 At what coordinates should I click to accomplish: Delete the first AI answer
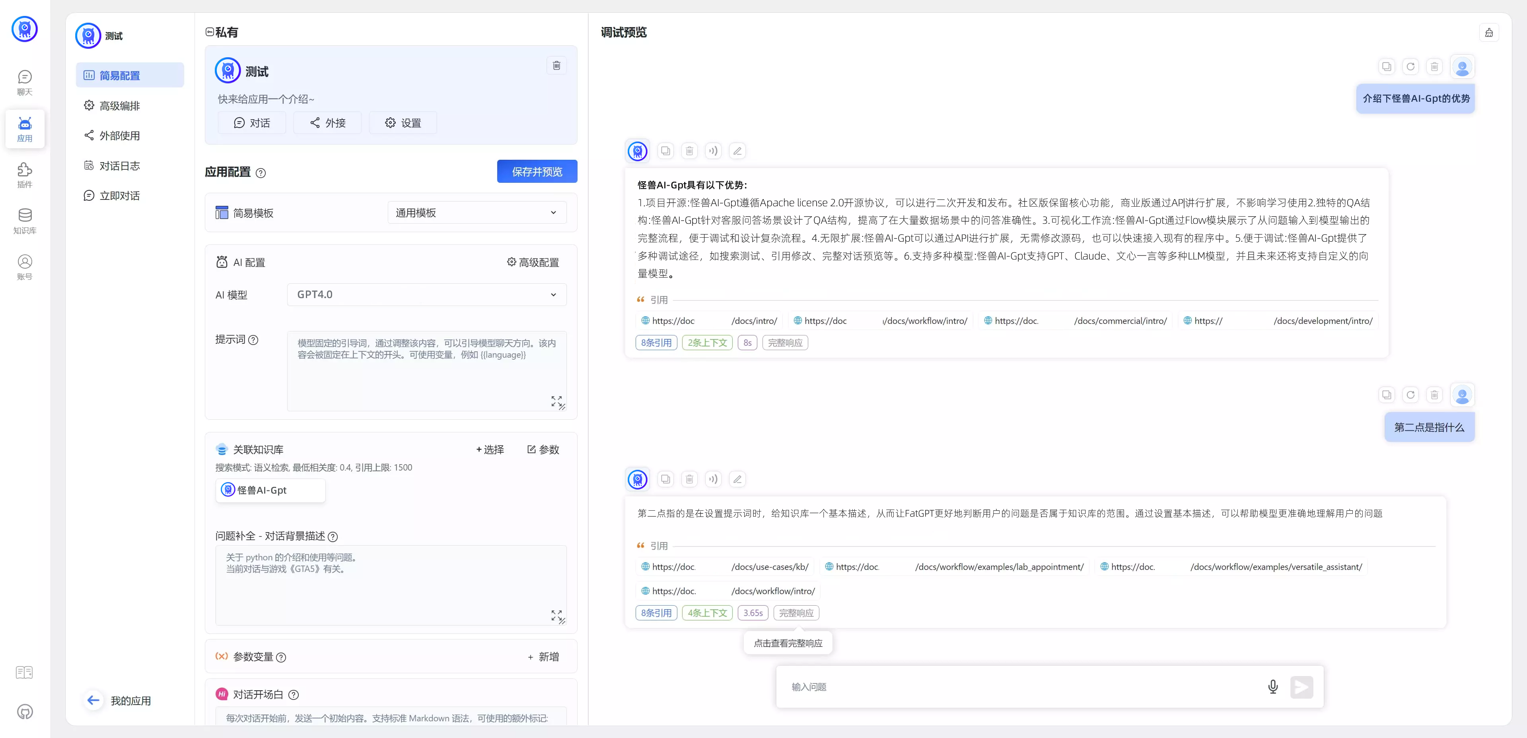(x=689, y=151)
